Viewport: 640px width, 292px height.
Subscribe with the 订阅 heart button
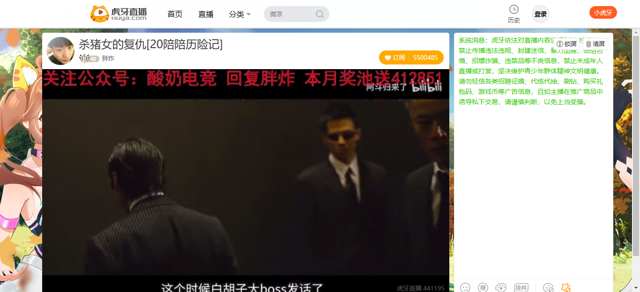tap(394, 57)
